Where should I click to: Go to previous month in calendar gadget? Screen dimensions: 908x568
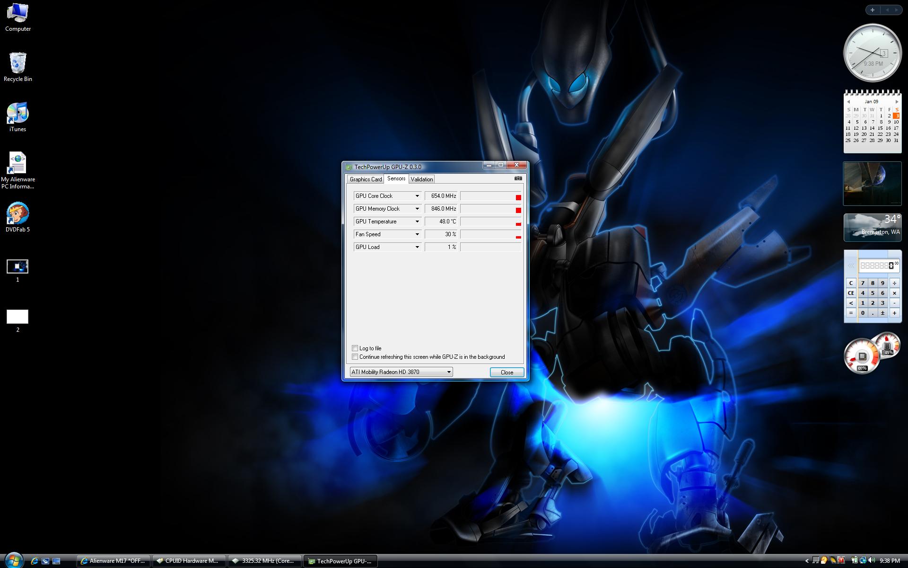848,102
